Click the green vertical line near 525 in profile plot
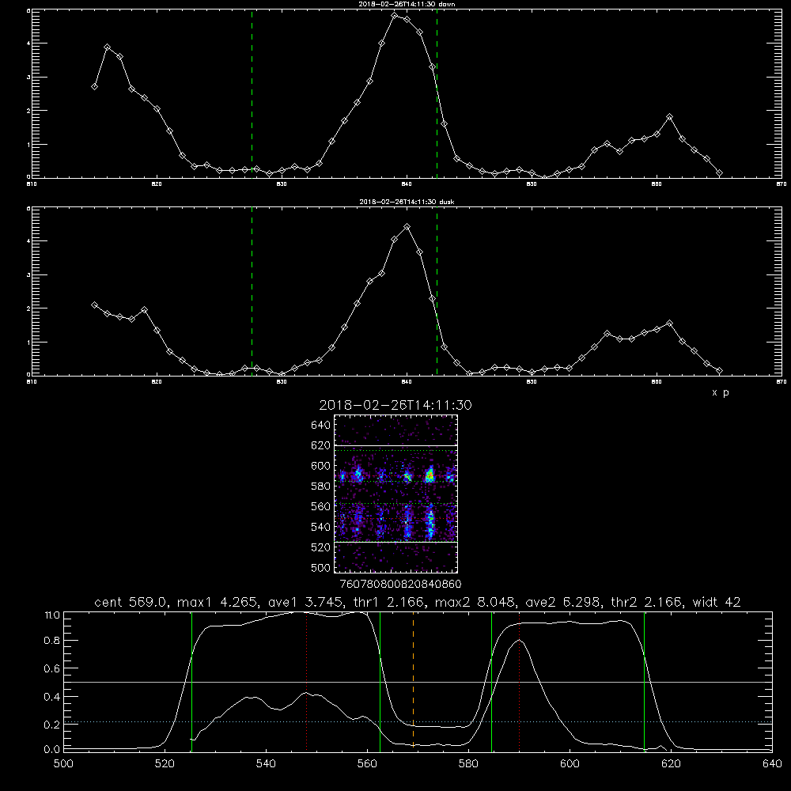 (191, 681)
